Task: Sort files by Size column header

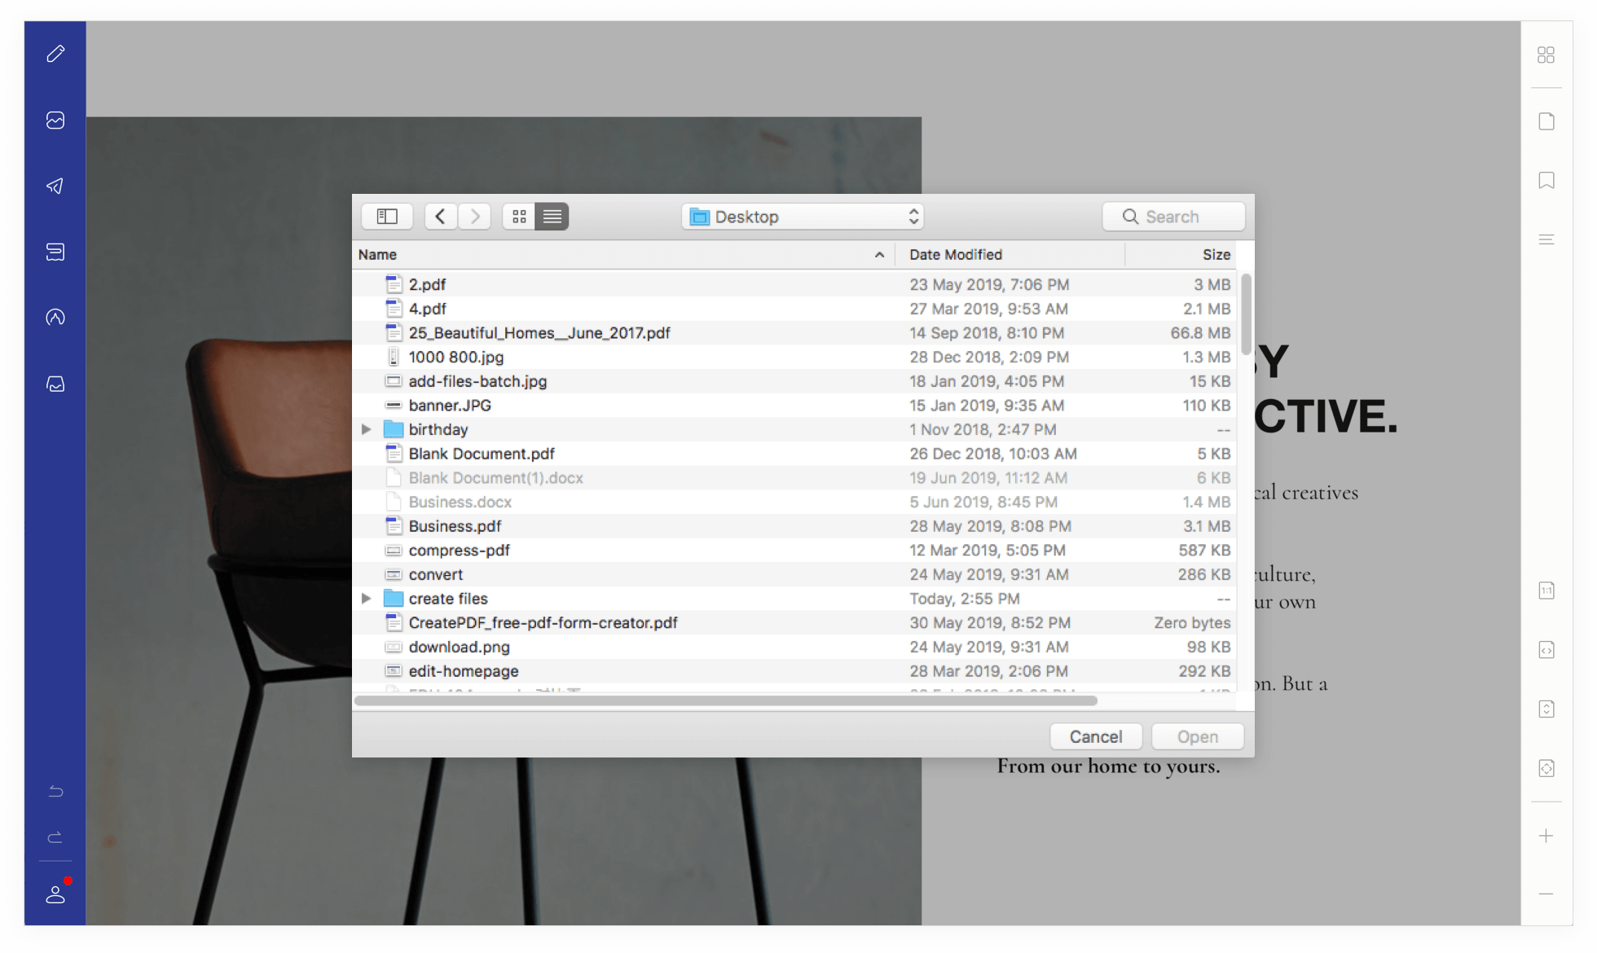Action: coord(1216,255)
